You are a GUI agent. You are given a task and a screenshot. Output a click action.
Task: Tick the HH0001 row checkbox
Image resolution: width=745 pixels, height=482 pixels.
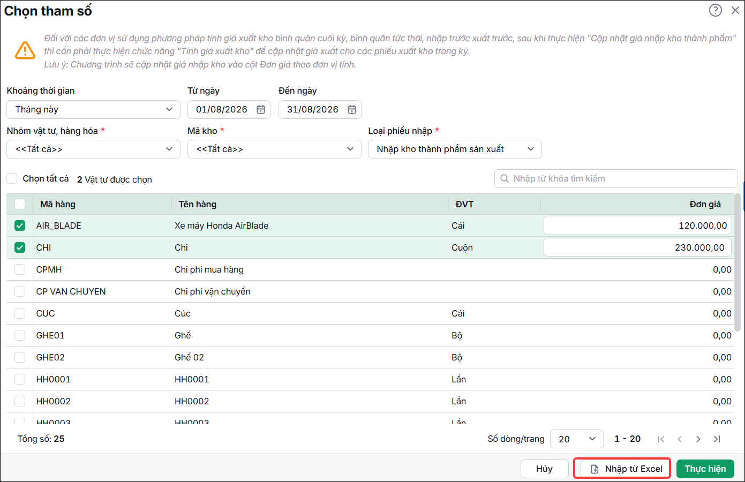coord(20,379)
